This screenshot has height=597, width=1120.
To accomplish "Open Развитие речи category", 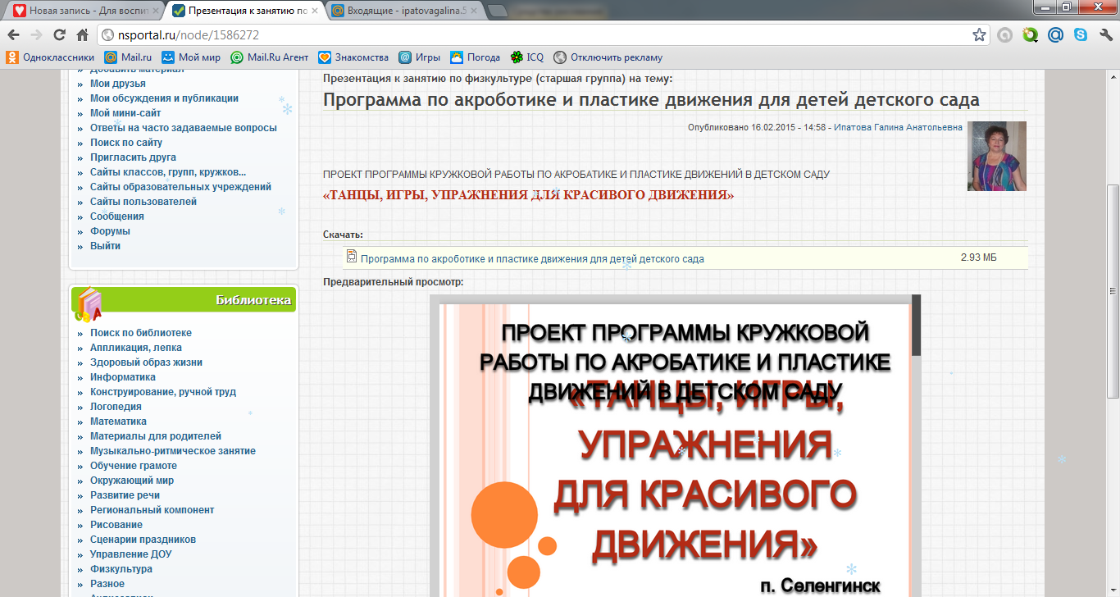I will (x=125, y=495).
